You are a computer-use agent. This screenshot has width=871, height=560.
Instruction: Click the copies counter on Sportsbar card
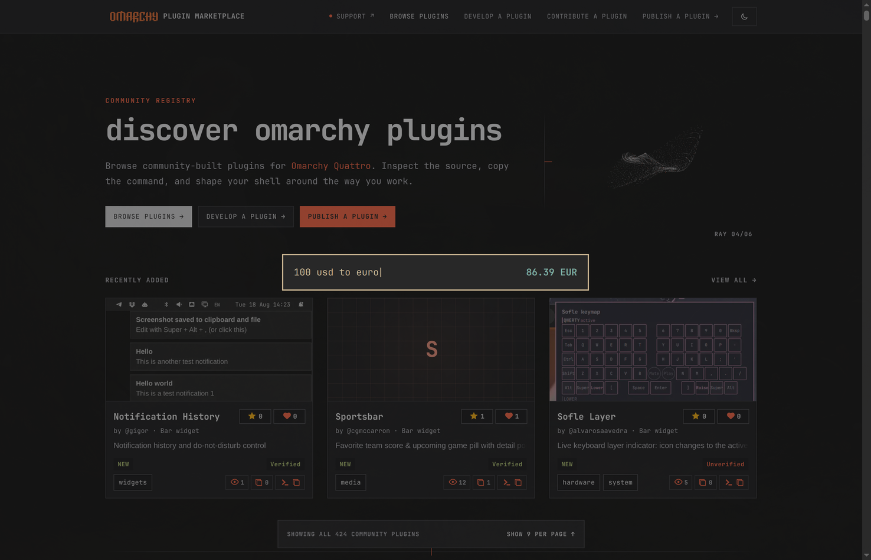[483, 482]
